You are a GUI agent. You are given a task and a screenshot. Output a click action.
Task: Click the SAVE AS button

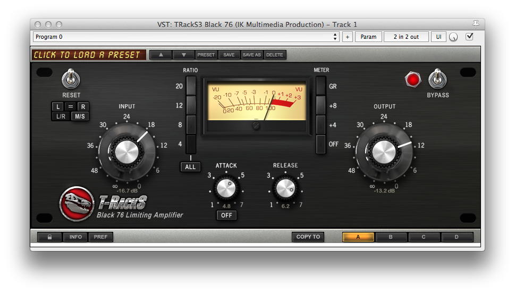(251, 55)
